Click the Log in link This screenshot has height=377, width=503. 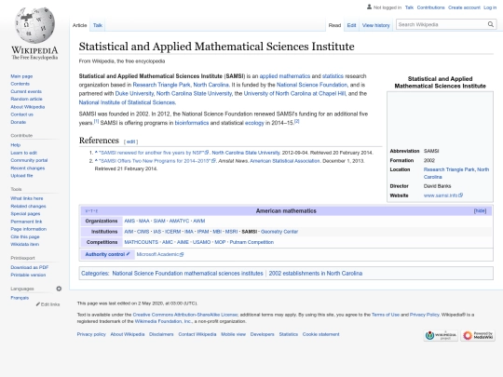[x=490, y=7]
